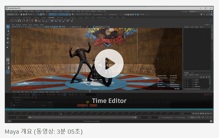Click the current frame input field

pos(186,114)
